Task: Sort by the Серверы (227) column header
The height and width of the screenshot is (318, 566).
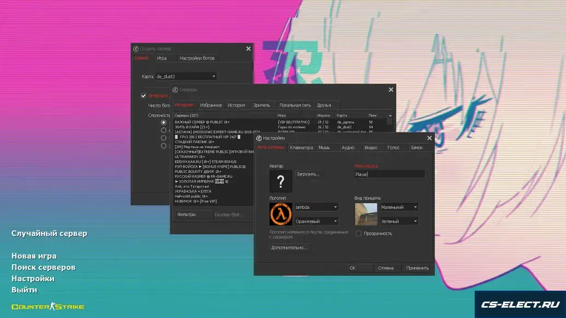Action: 225,116
